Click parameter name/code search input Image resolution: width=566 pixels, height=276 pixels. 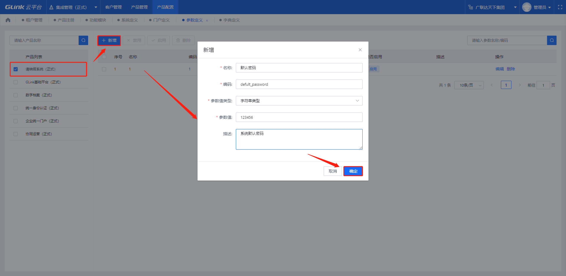pyautogui.click(x=507, y=40)
